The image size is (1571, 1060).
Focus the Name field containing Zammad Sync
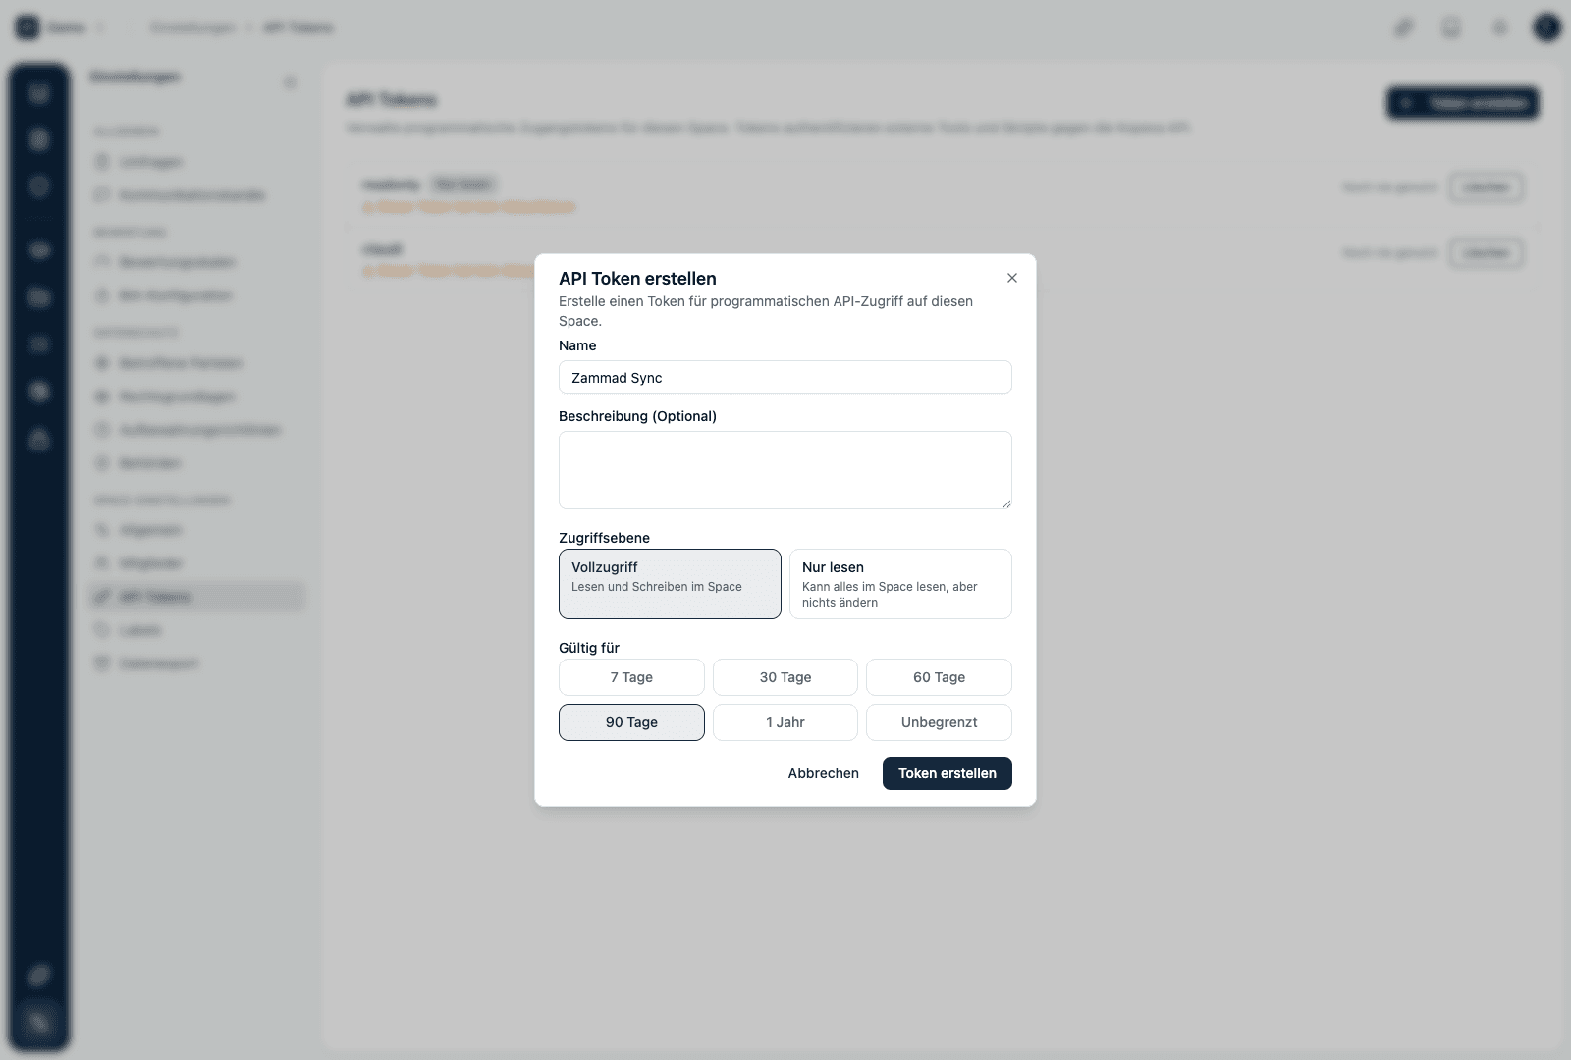(x=785, y=377)
